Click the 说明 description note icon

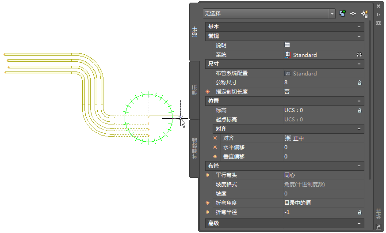click(x=287, y=45)
